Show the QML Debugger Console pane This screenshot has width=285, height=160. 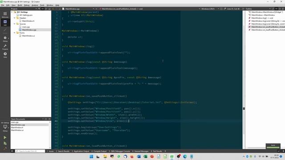coord(119,151)
